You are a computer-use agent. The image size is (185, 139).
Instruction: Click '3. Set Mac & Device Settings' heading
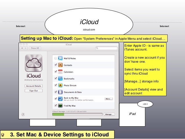tap(59, 135)
